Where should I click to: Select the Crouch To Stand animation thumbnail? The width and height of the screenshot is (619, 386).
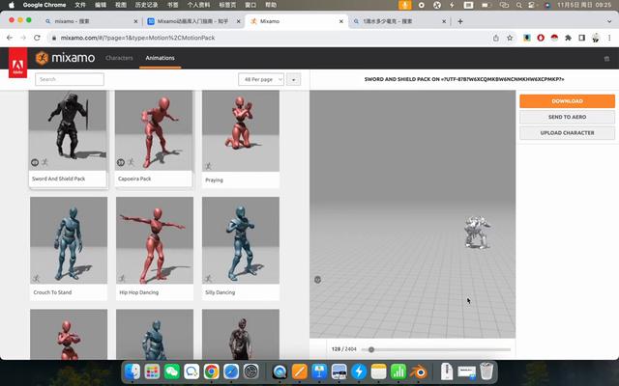[x=69, y=240]
